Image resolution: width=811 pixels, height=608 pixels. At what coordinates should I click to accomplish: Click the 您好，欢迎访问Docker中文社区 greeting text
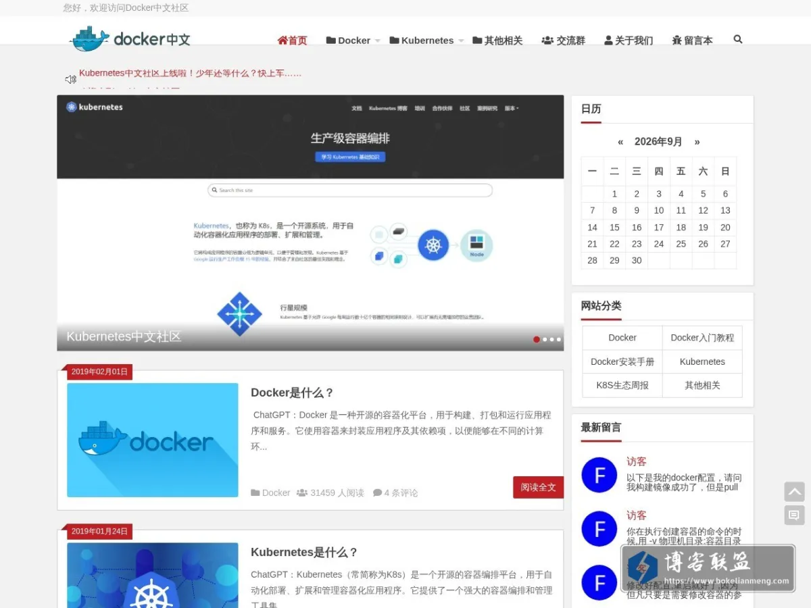point(126,8)
